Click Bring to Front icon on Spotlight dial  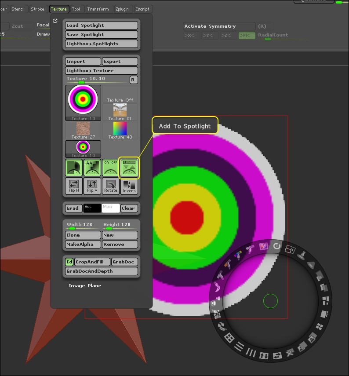(x=312, y=338)
